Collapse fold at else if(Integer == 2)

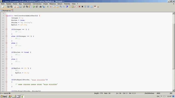[x=7, y=36]
